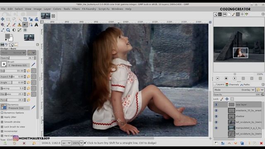Enable Smooth stroke checkbox
265x149 pixels.
point(2,122)
